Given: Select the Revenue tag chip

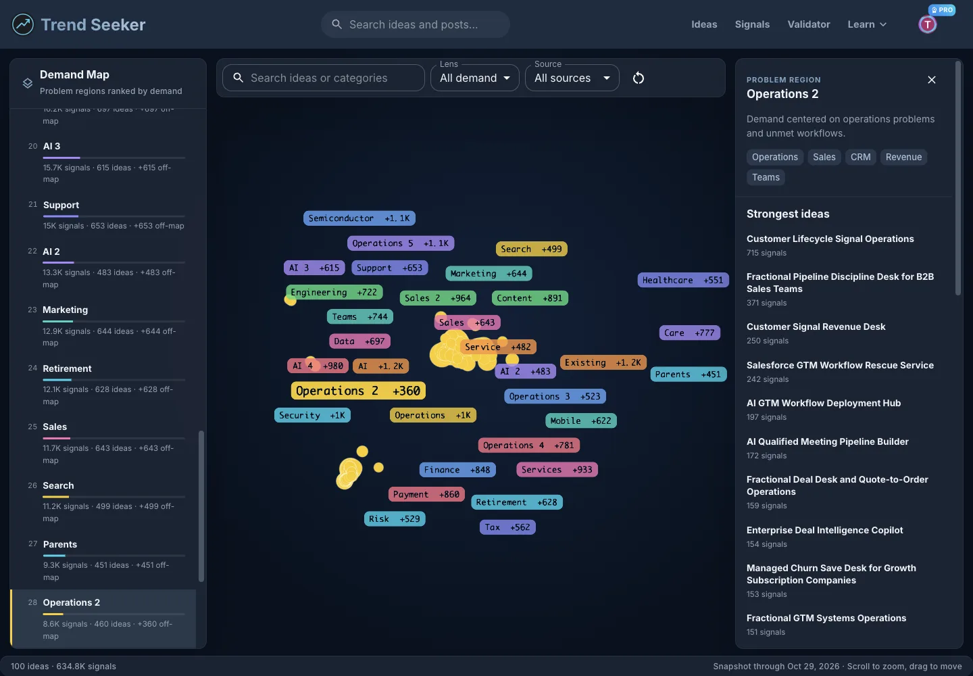Looking at the screenshot, I should click(x=903, y=157).
